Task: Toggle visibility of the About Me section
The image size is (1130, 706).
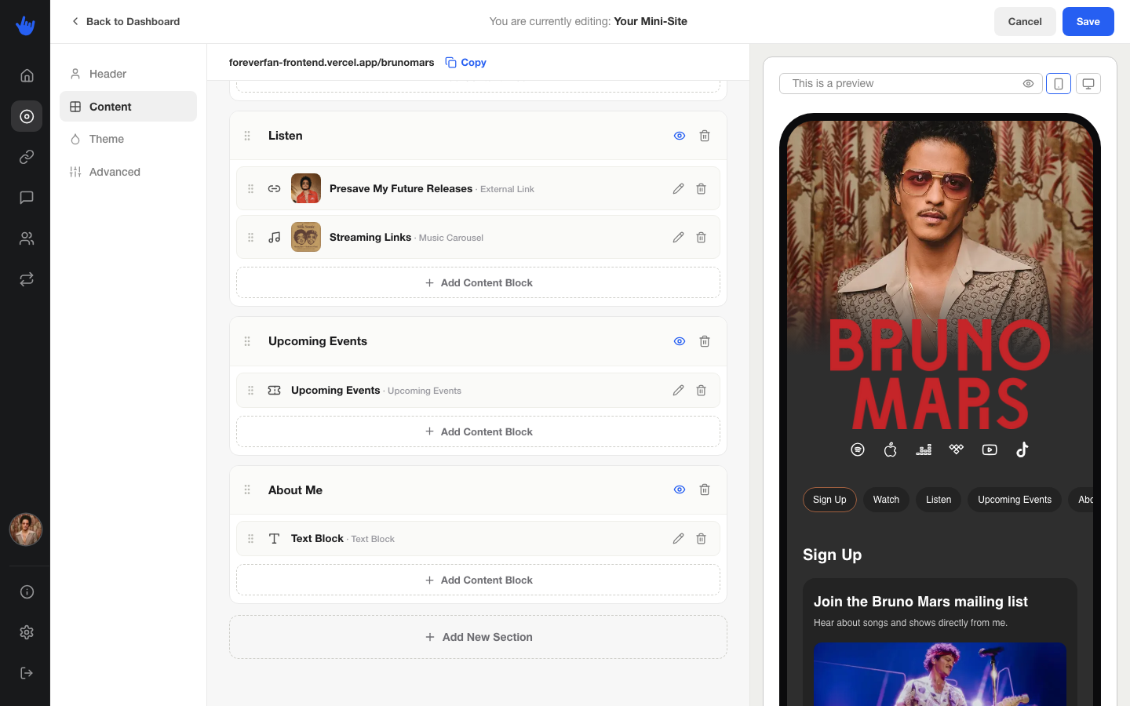Action: tap(680, 489)
